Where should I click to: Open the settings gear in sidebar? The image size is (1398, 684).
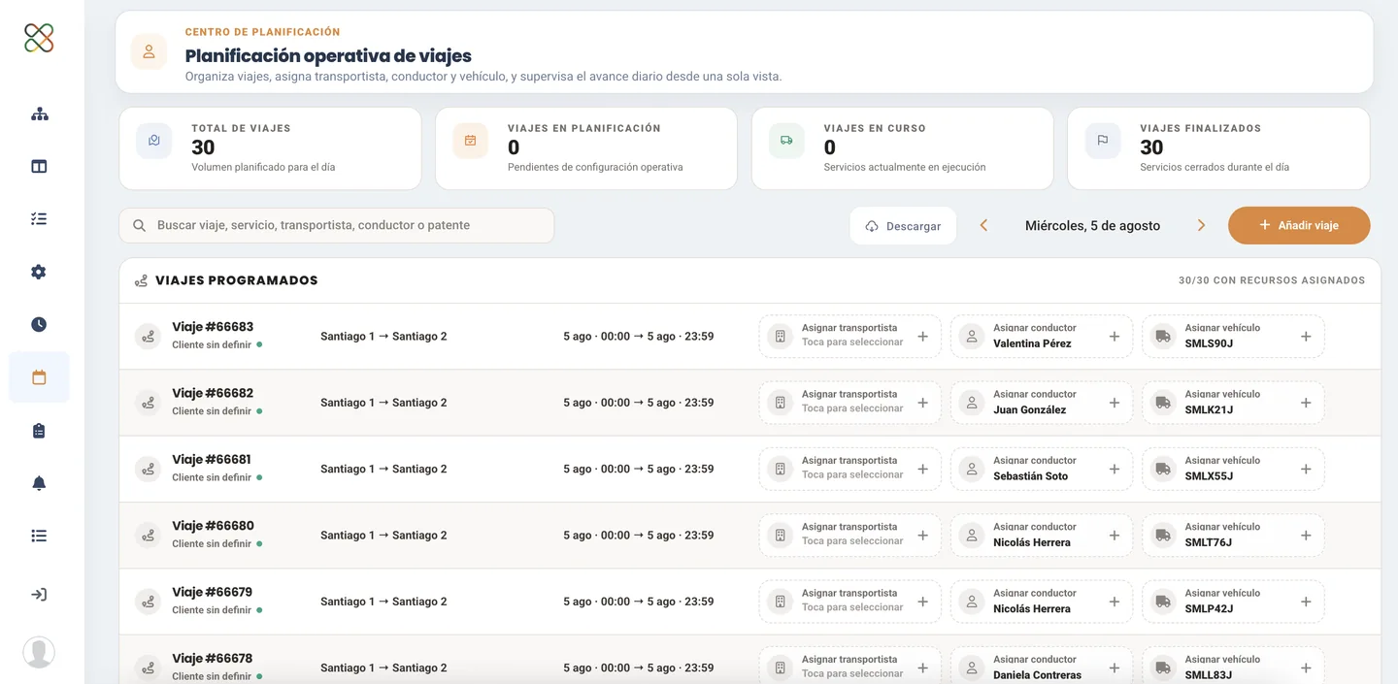point(39,272)
